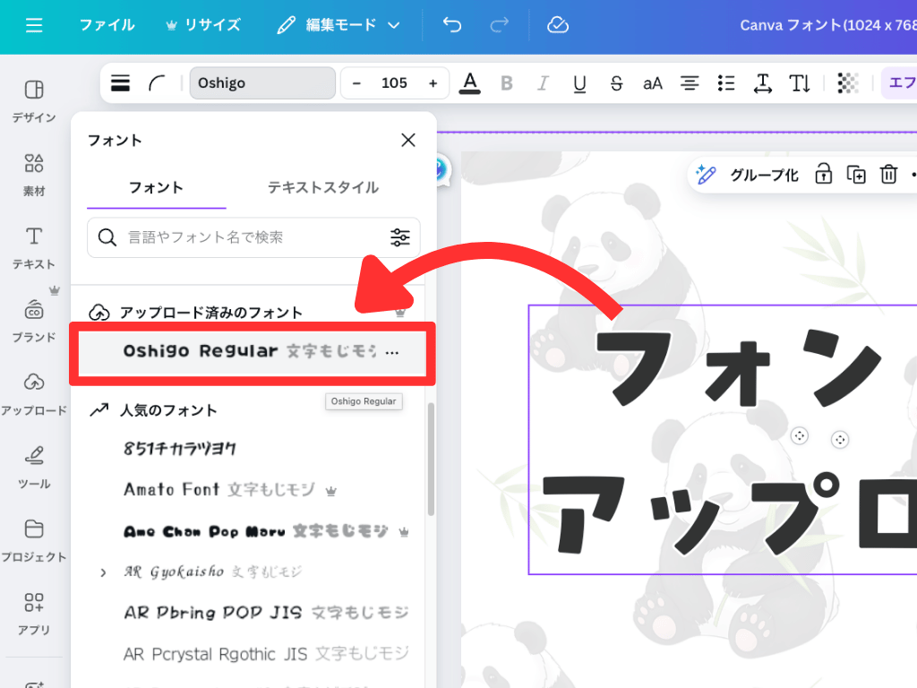Screen dimensions: 917x688
Task: Delete the selected element with the trash icon
Action: coord(888,175)
